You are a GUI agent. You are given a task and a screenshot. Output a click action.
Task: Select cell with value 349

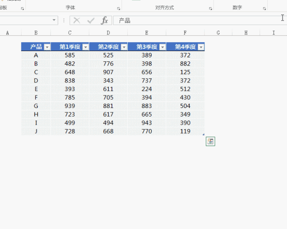[x=185, y=114]
